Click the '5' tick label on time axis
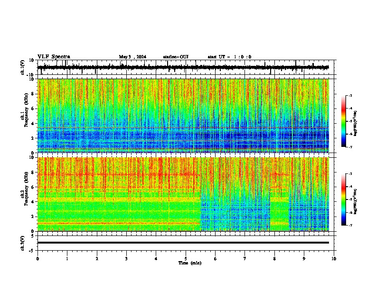The image size is (376, 290). coord(186,259)
